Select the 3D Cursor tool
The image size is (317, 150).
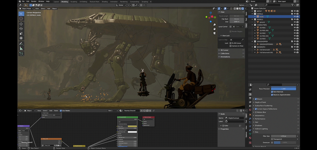click(x=21, y=19)
